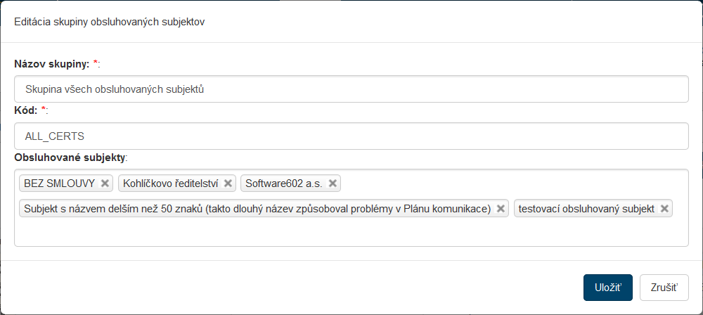Delete Software602 a.s. from subjects
The image size is (703, 315).
333,184
